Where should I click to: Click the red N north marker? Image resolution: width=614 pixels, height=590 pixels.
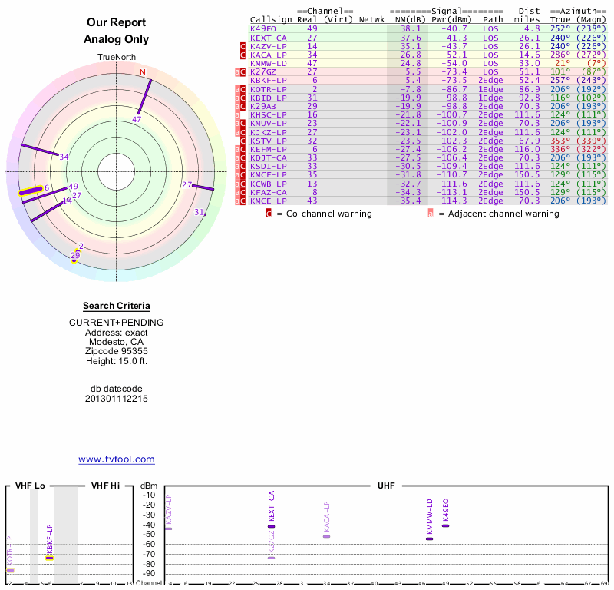click(x=143, y=72)
